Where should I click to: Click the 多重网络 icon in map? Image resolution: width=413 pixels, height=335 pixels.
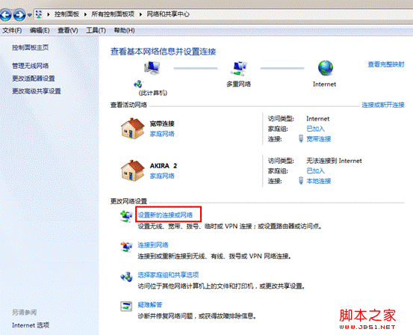239,69
